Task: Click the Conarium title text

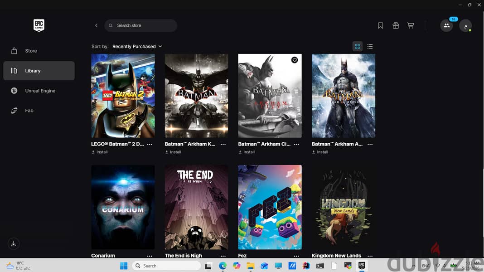Action: click(103, 256)
